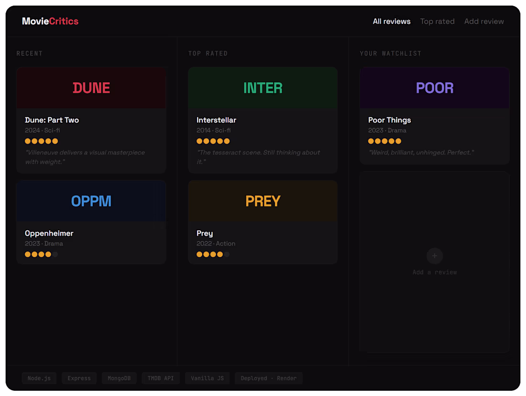
Task: Select the Poor Things title
Action: click(x=389, y=120)
